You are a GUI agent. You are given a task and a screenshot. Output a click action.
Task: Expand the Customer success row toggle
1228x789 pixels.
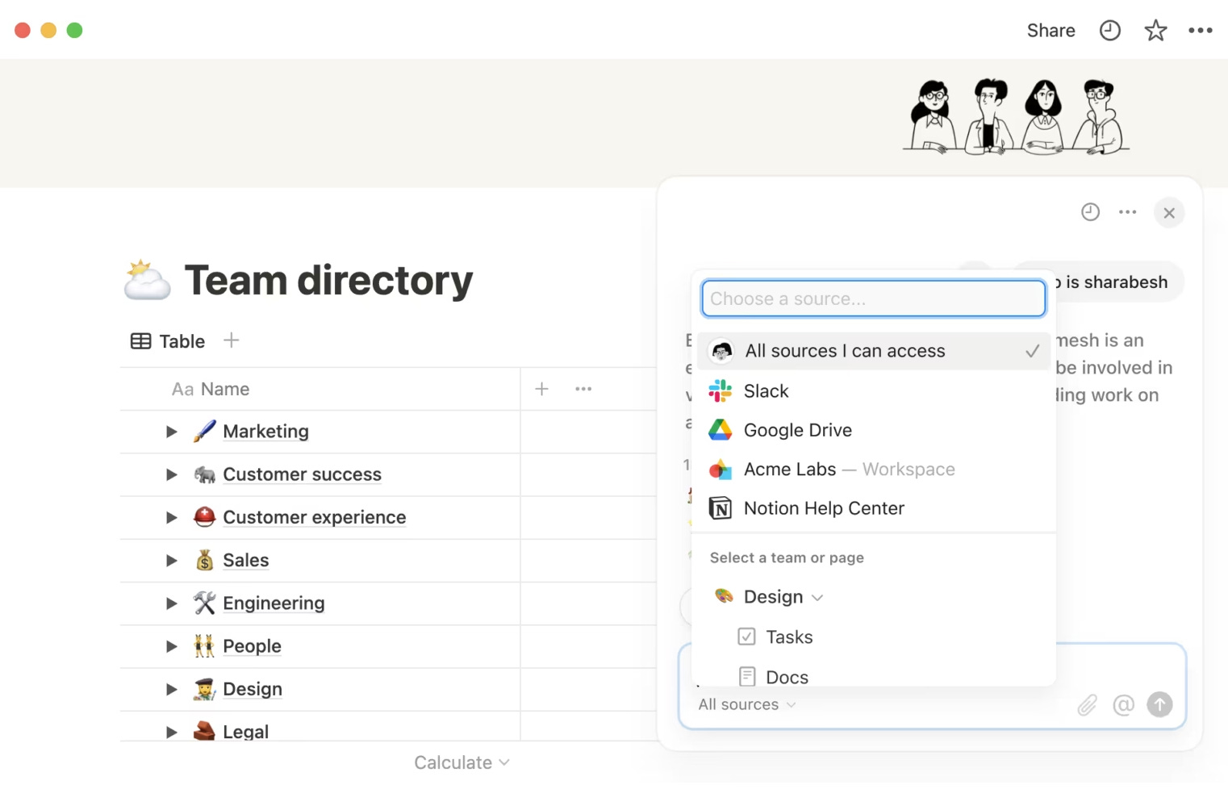pyautogui.click(x=171, y=474)
